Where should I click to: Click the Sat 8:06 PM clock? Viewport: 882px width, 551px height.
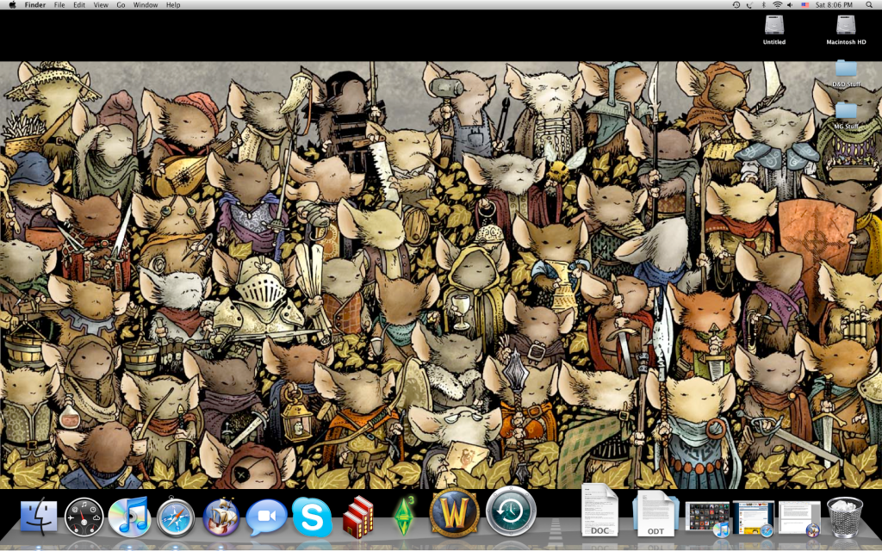[x=834, y=4]
